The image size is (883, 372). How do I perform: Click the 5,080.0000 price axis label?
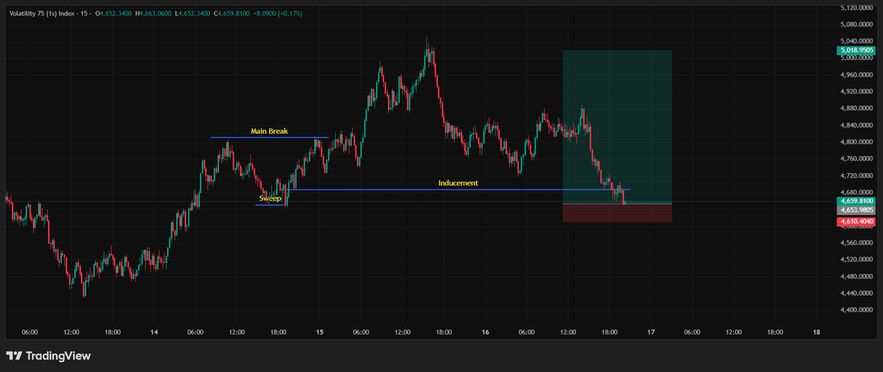pos(857,25)
